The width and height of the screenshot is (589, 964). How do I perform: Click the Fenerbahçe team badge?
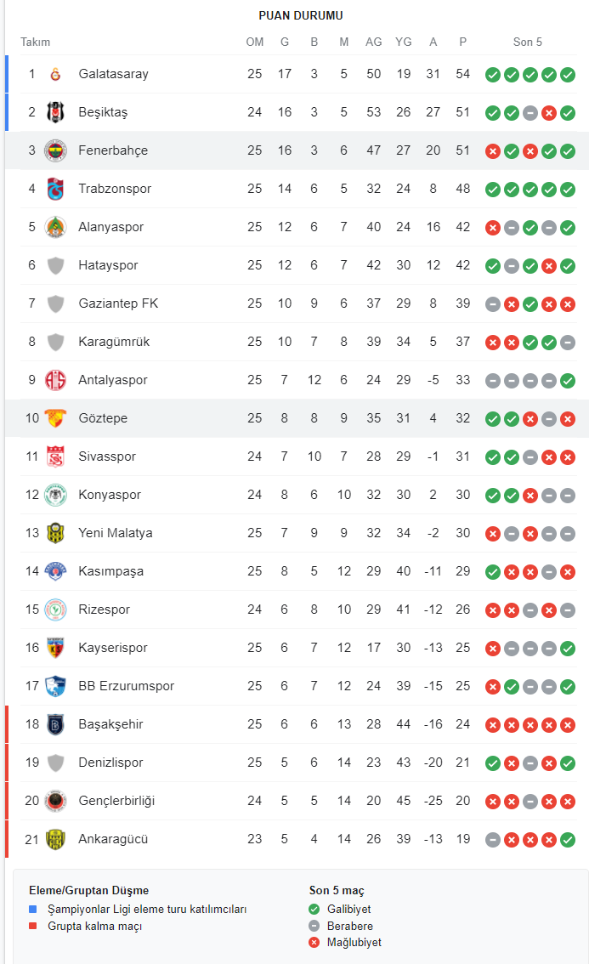(x=55, y=150)
